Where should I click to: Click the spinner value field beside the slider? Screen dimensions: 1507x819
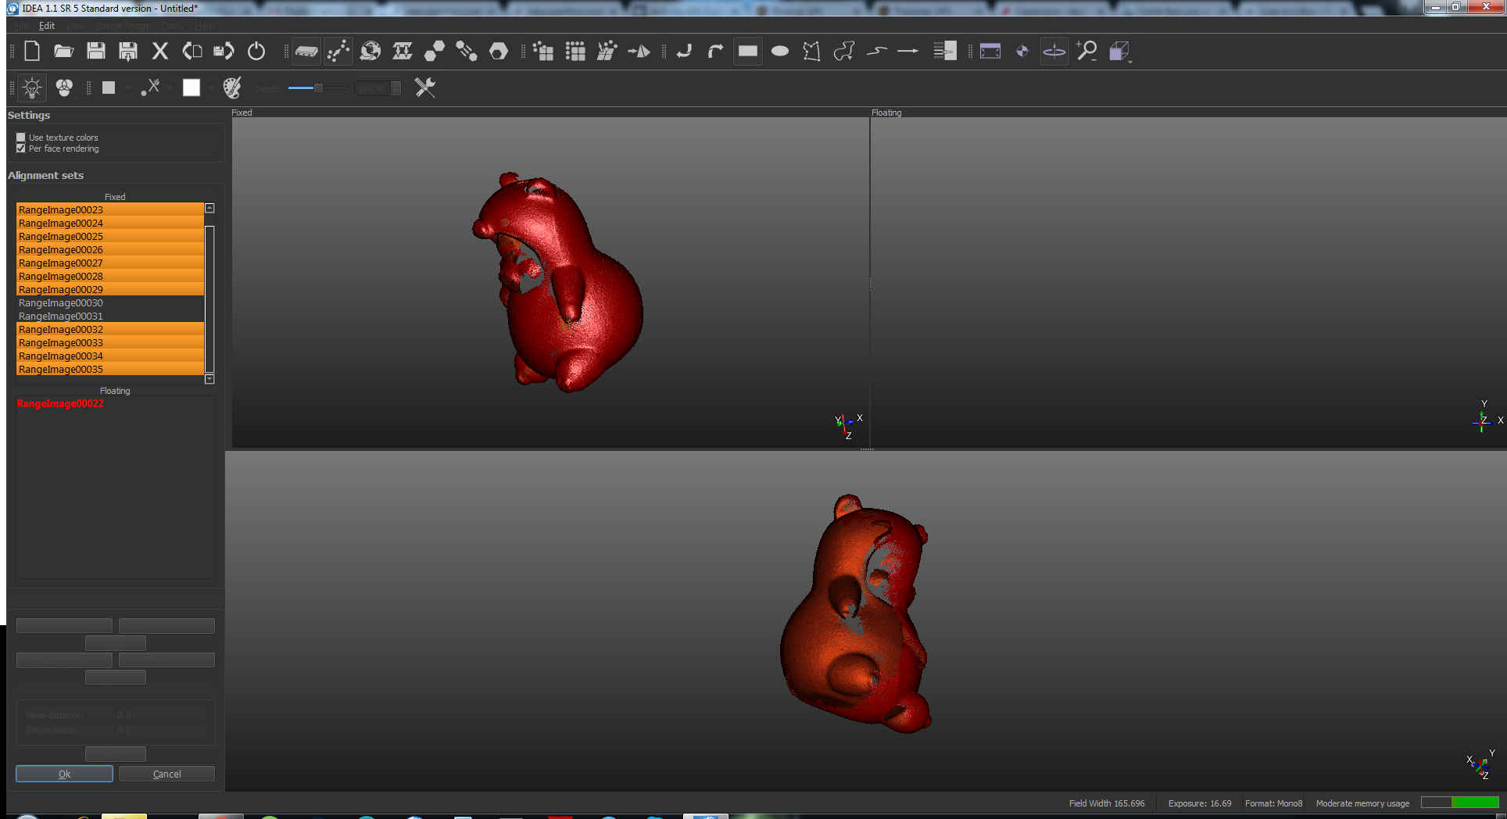coord(373,88)
